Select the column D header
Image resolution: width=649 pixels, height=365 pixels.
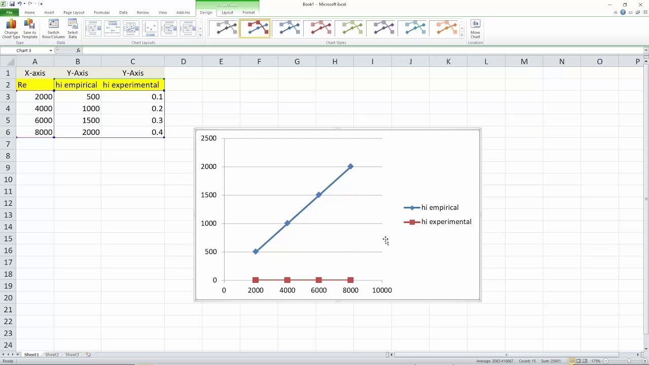pos(183,61)
